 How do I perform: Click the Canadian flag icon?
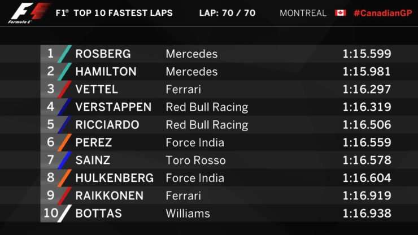point(341,13)
